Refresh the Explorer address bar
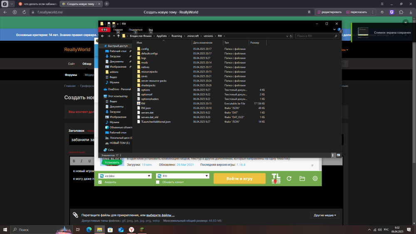The width and height of the screenshot is (416, 234). click(x=291, y=36)
